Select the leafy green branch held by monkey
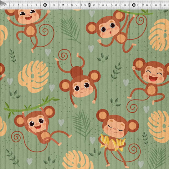Viewport: 169px width, 169px height. 31,107
